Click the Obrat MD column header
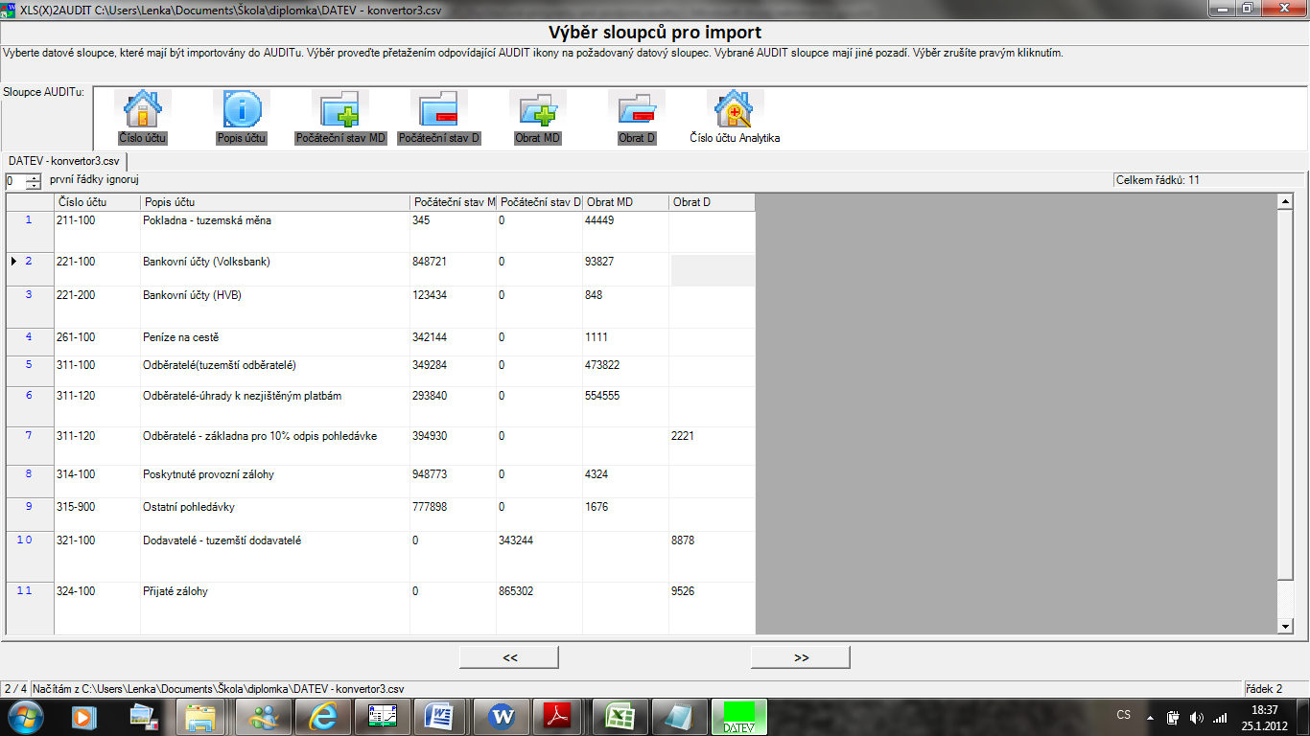The image size is (1310, 736). pyautogui.click(x=626, y=202)
